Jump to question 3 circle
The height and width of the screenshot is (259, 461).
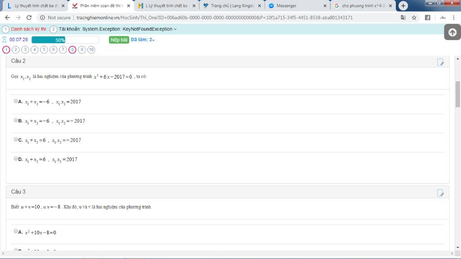tap(25, 49)
